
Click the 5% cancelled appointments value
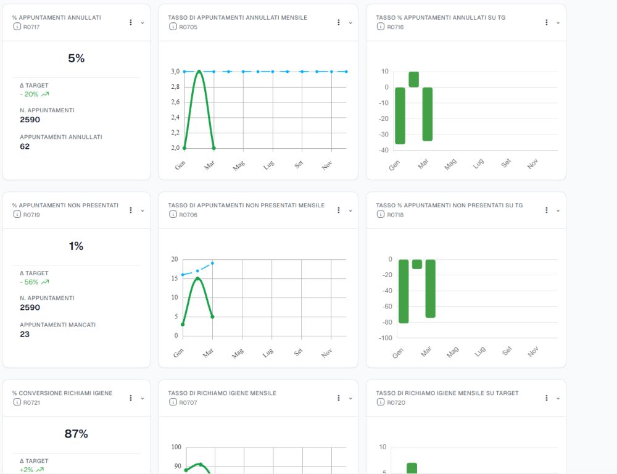pos(77,58)
